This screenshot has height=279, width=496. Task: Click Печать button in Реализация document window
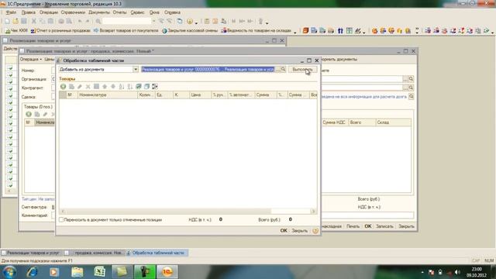tap(353, 226)
